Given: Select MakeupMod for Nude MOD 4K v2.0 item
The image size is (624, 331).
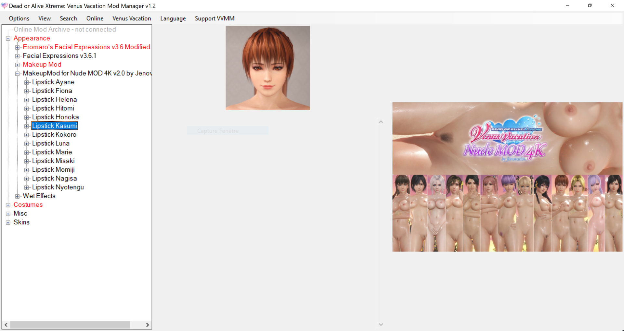Looking at the screenshot, I should (87, 73).
